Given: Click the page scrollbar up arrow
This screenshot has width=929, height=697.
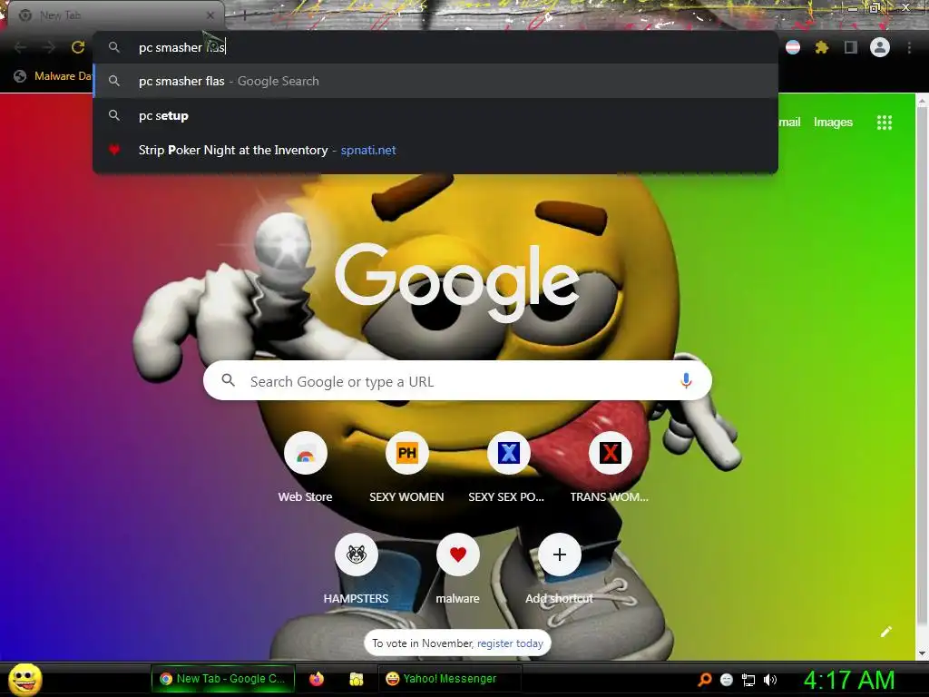Looking at the screenshot, I should [x=922, y=101].
